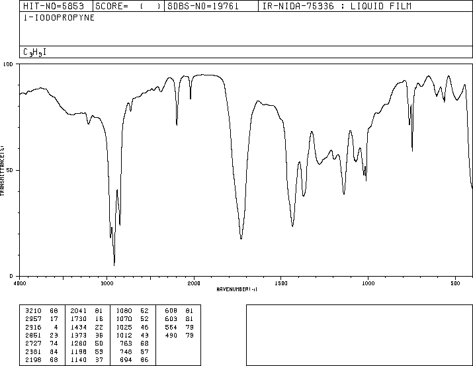Select the 2861 value in the peak list
The width and height of the screenshot is (473, 366).
[33, 335]
